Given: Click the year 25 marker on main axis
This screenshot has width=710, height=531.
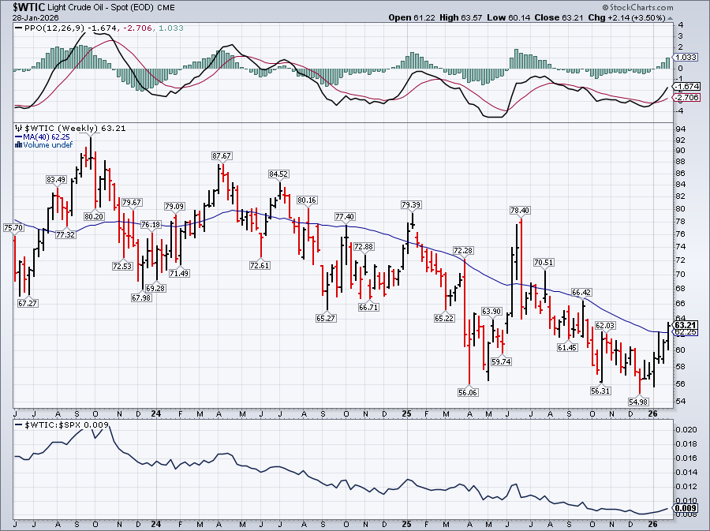Looking at the screenshot, I should pos(407,413).
